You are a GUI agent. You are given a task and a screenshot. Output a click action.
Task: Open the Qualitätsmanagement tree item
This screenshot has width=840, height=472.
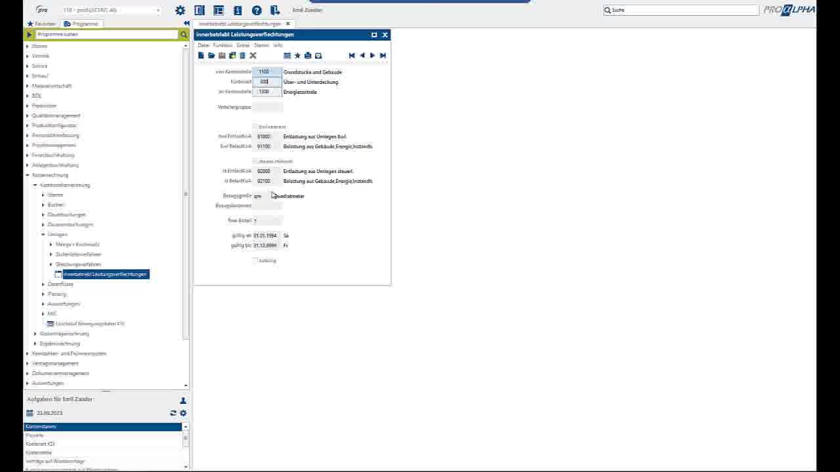click(56, 115)
